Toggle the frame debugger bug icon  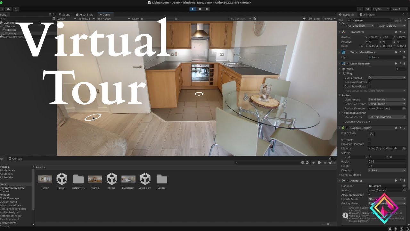click(255, 19)
